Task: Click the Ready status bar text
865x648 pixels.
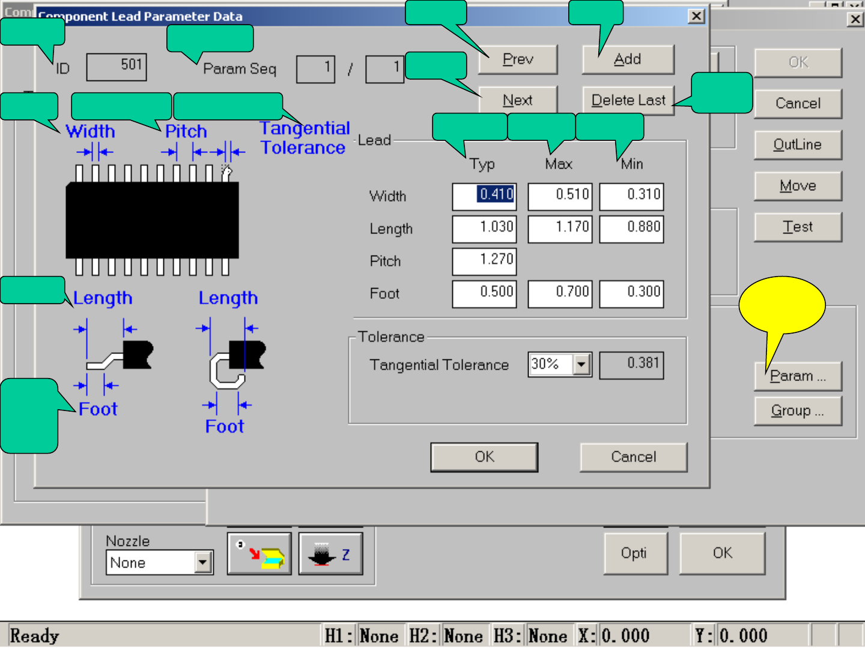Action: pos(35,635)
